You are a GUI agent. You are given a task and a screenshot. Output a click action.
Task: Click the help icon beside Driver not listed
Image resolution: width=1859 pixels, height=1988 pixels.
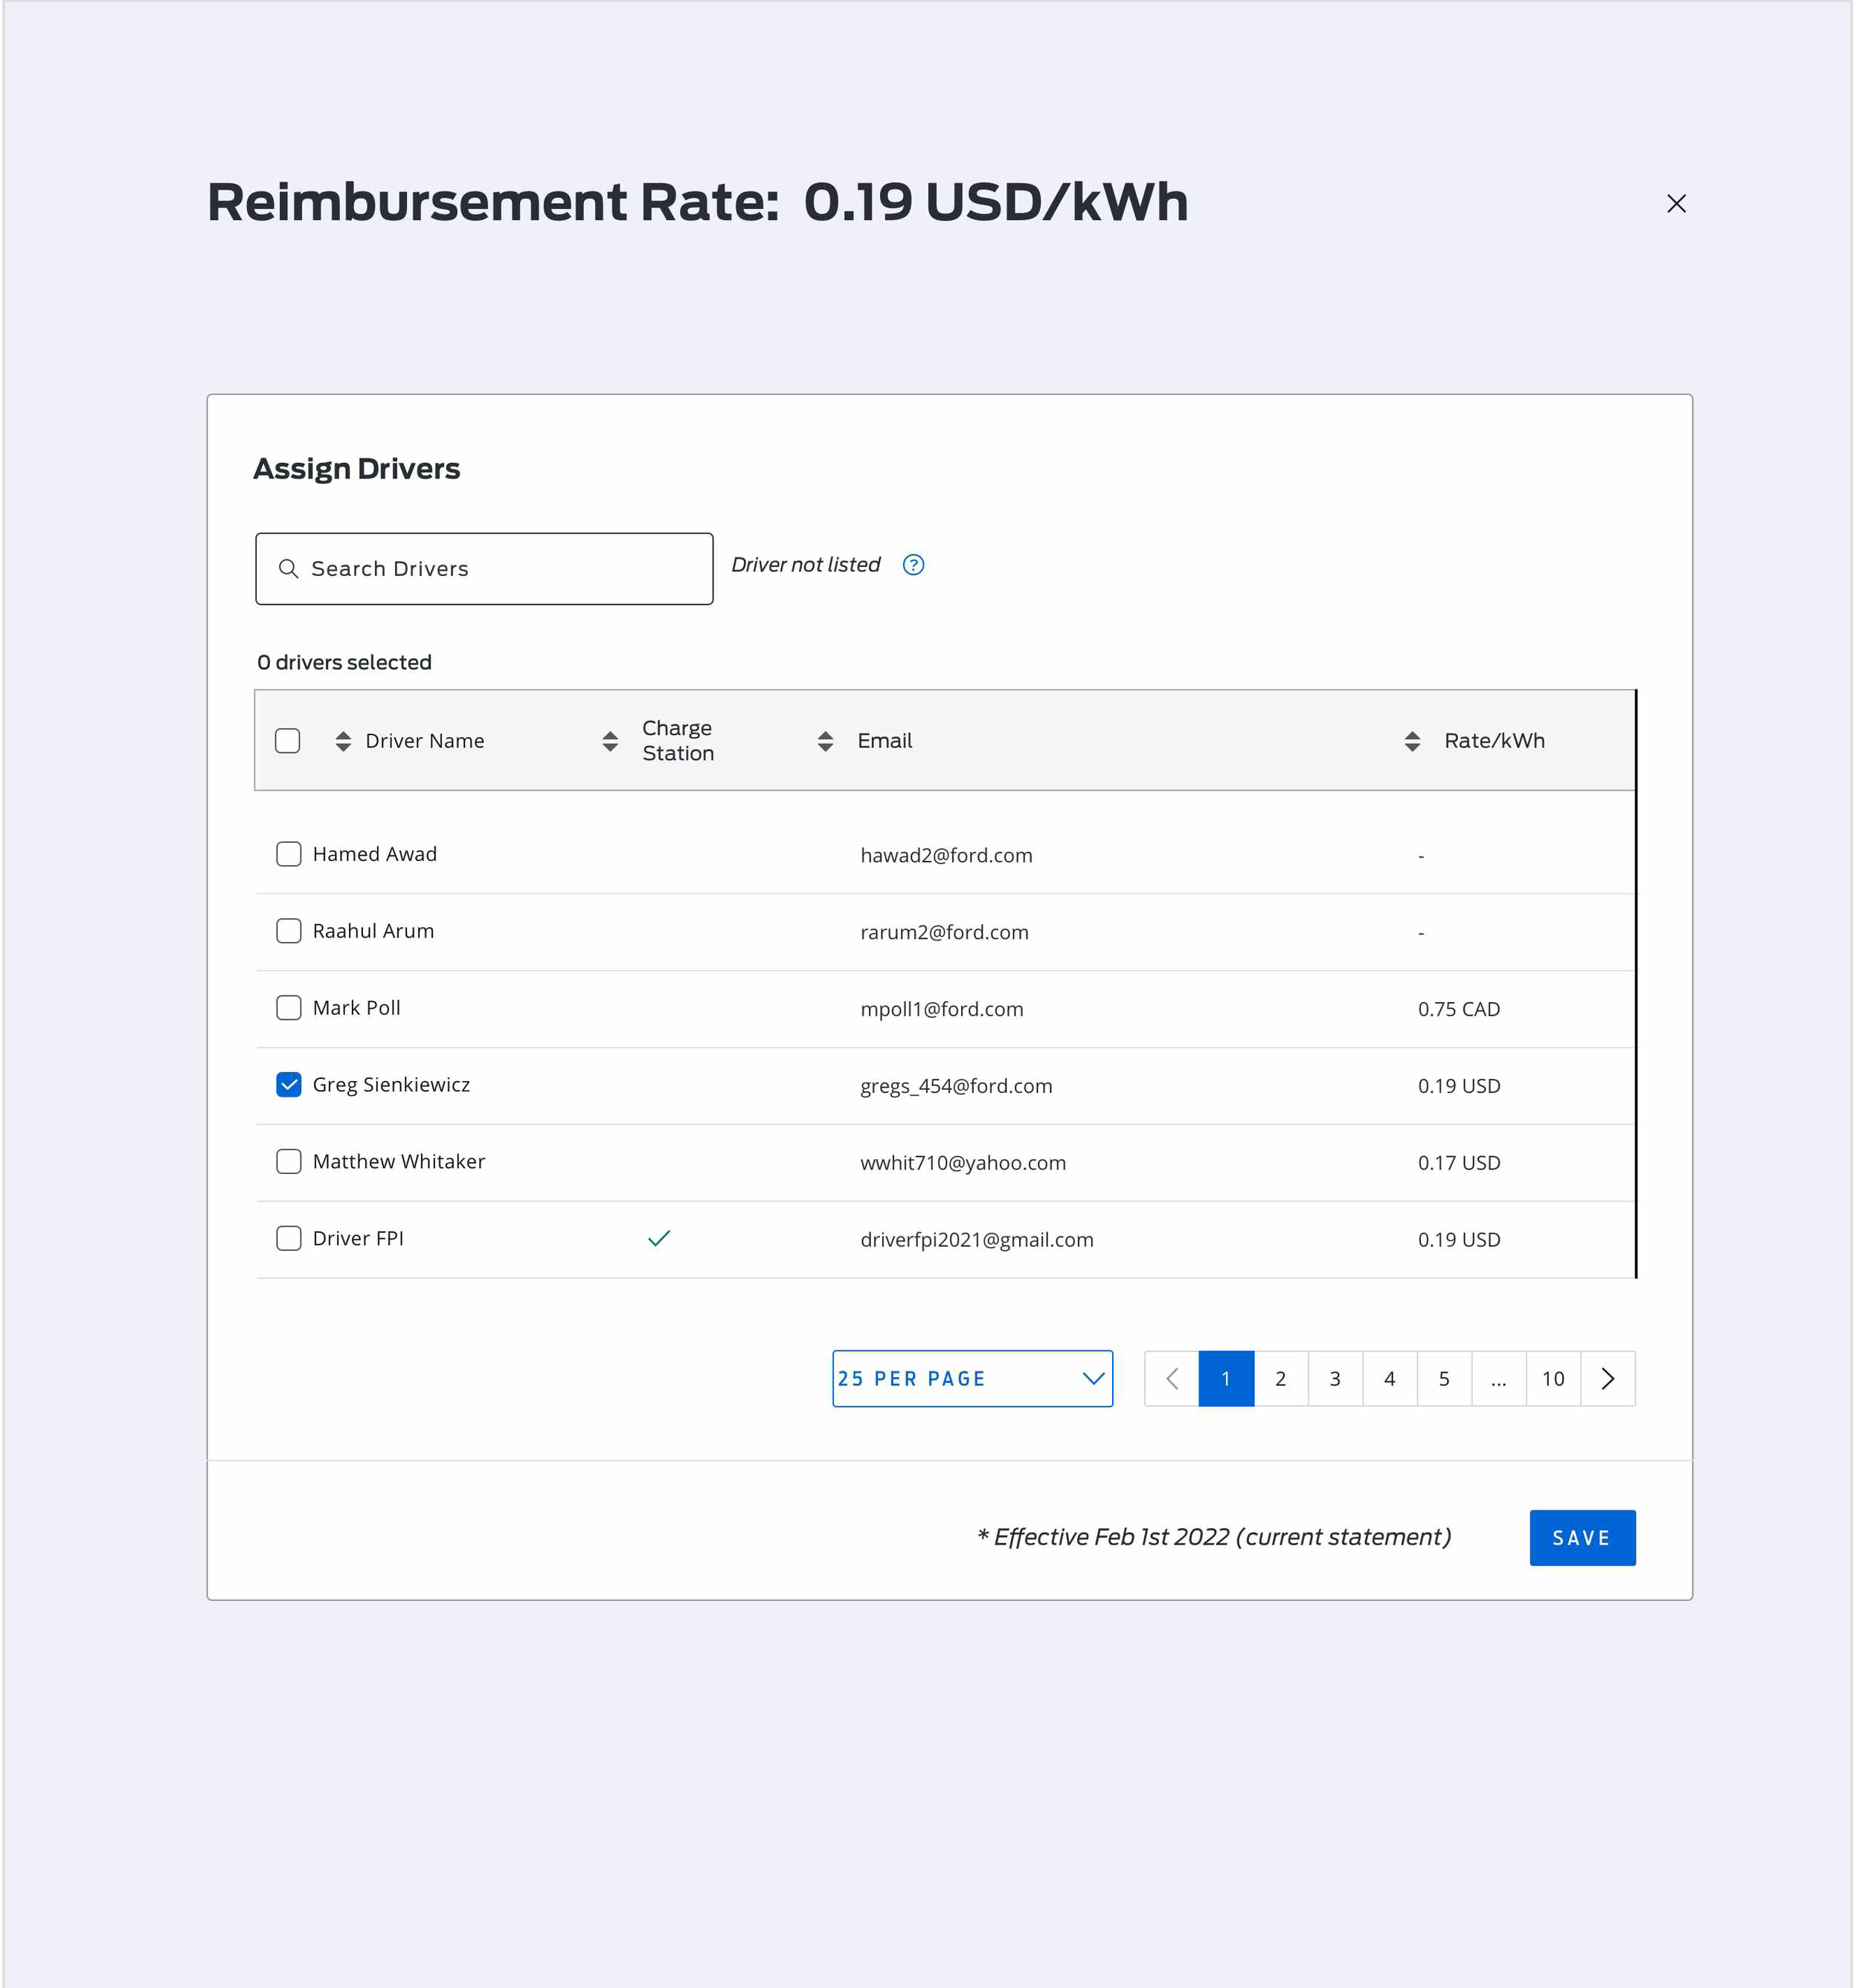[x=913, y=565]
